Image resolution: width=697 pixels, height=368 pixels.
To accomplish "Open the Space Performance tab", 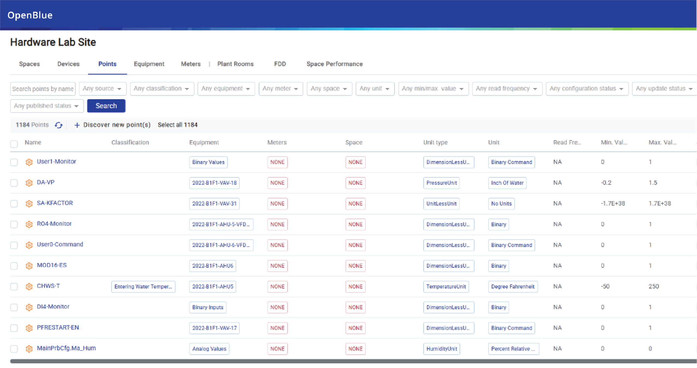I will click(334, 64).
